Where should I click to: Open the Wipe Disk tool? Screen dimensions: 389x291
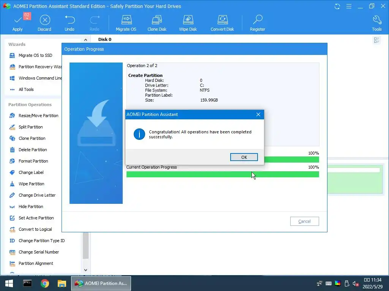pyautogui.click(x=188, y=23)
